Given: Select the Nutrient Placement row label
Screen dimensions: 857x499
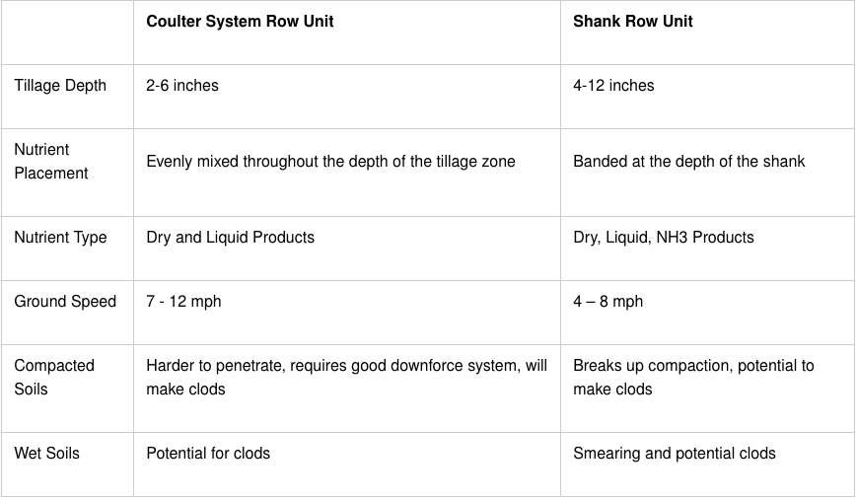Looking at the screenshot, I should [x=51, y=161].
